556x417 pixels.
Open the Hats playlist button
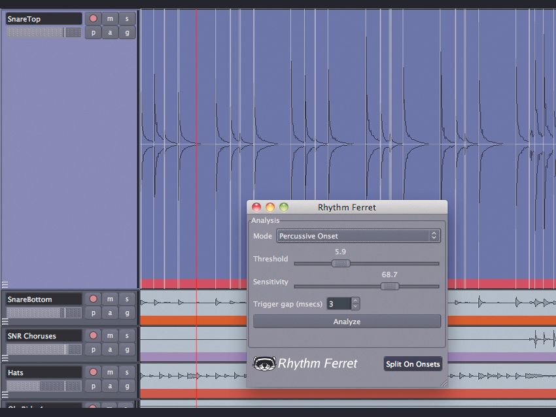[x=94, y=386]
